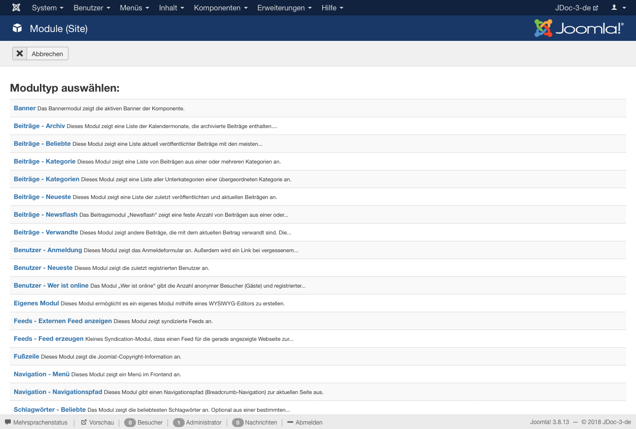Expand the Erweiterungen dropdown menu
This screenshot has height=429, width=636.
[x=284, y=8]
